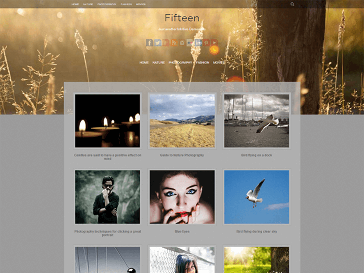Open the man portrait post thumbnail
The height and width of the screenshot is (273, 364).
(107, 197)
